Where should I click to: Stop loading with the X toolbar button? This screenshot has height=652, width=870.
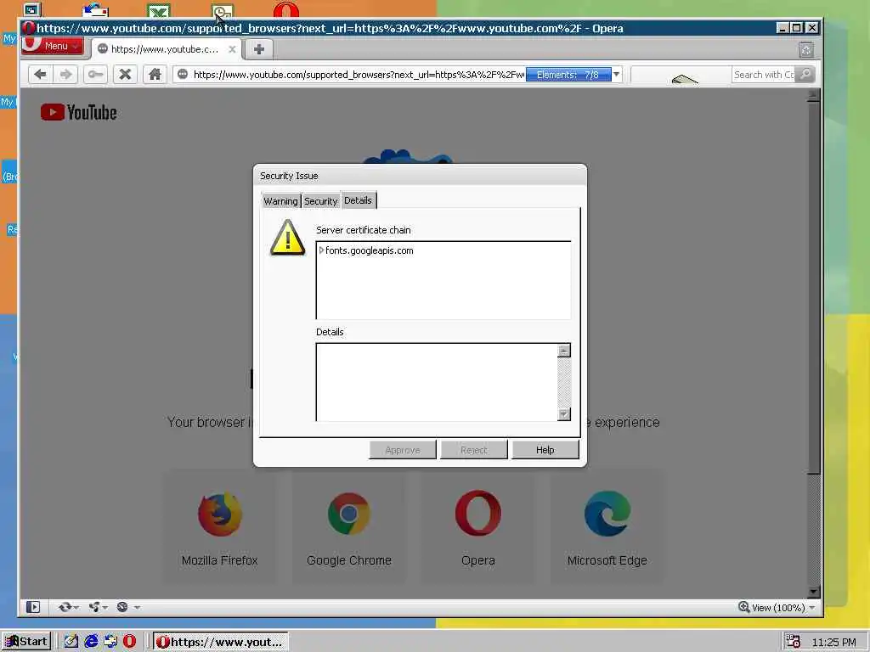[x=126, y=75]
